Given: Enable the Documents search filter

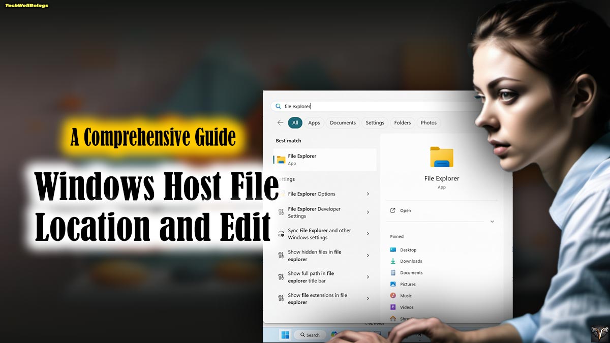Looking at the screenshot, I should [x=343, y=122].
